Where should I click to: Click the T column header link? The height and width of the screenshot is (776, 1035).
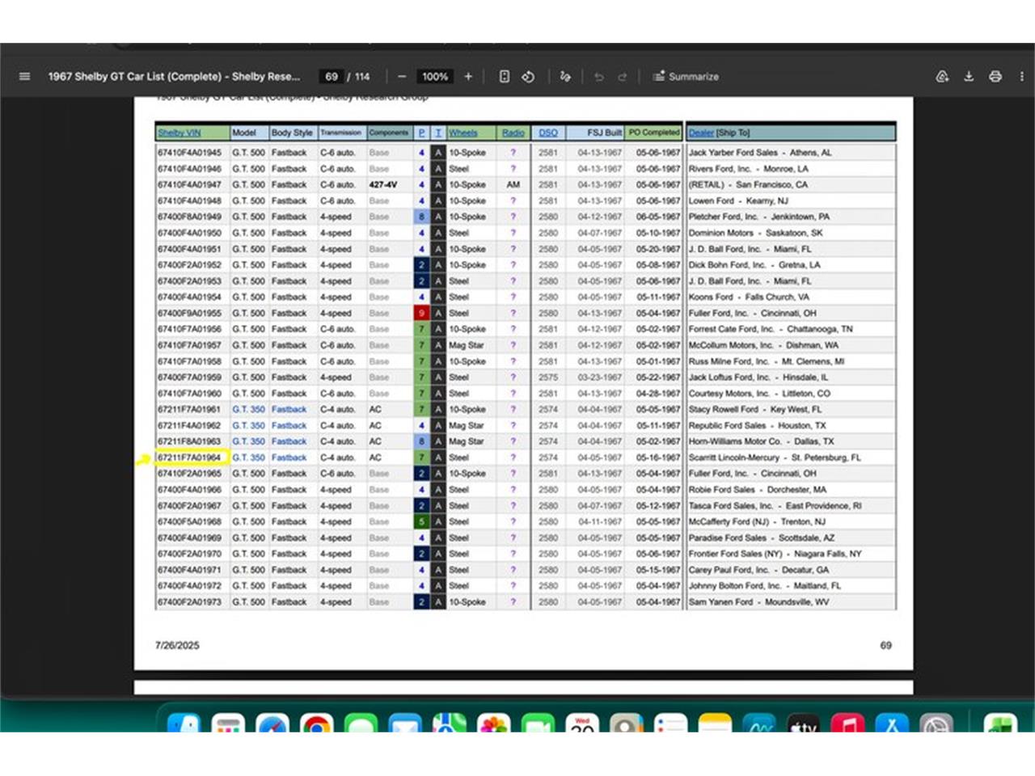[437, 133]
